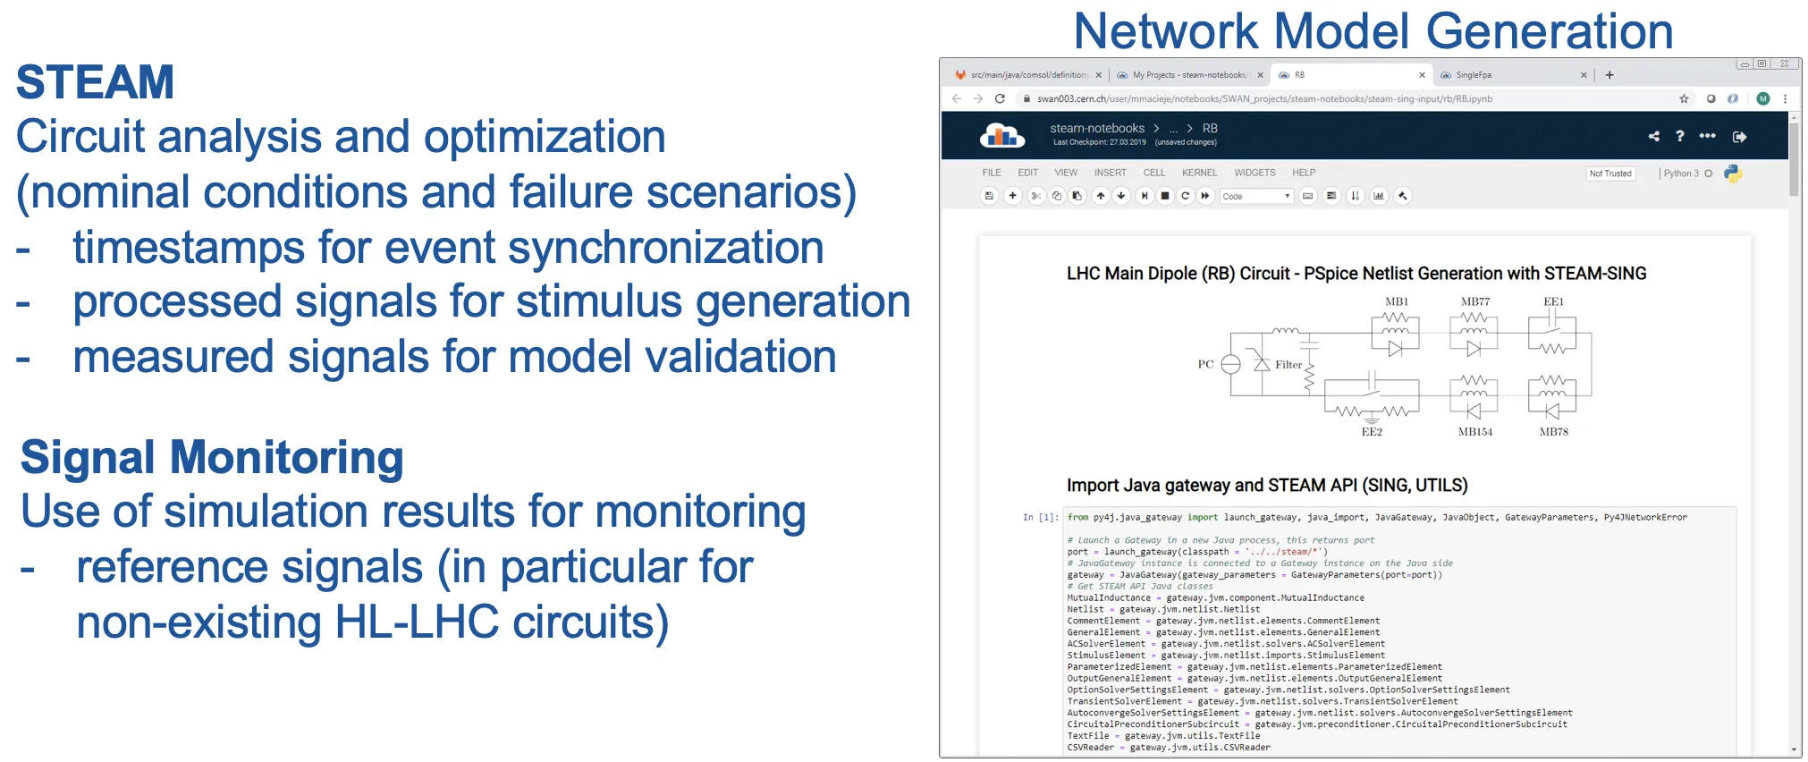Screen dimensions: 1808x762
Task: Open the HELP menu
Action: [1304, 173]
